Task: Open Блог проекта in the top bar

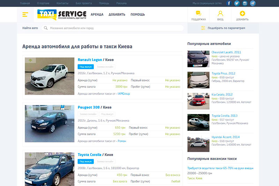Action: coord(84,3)
